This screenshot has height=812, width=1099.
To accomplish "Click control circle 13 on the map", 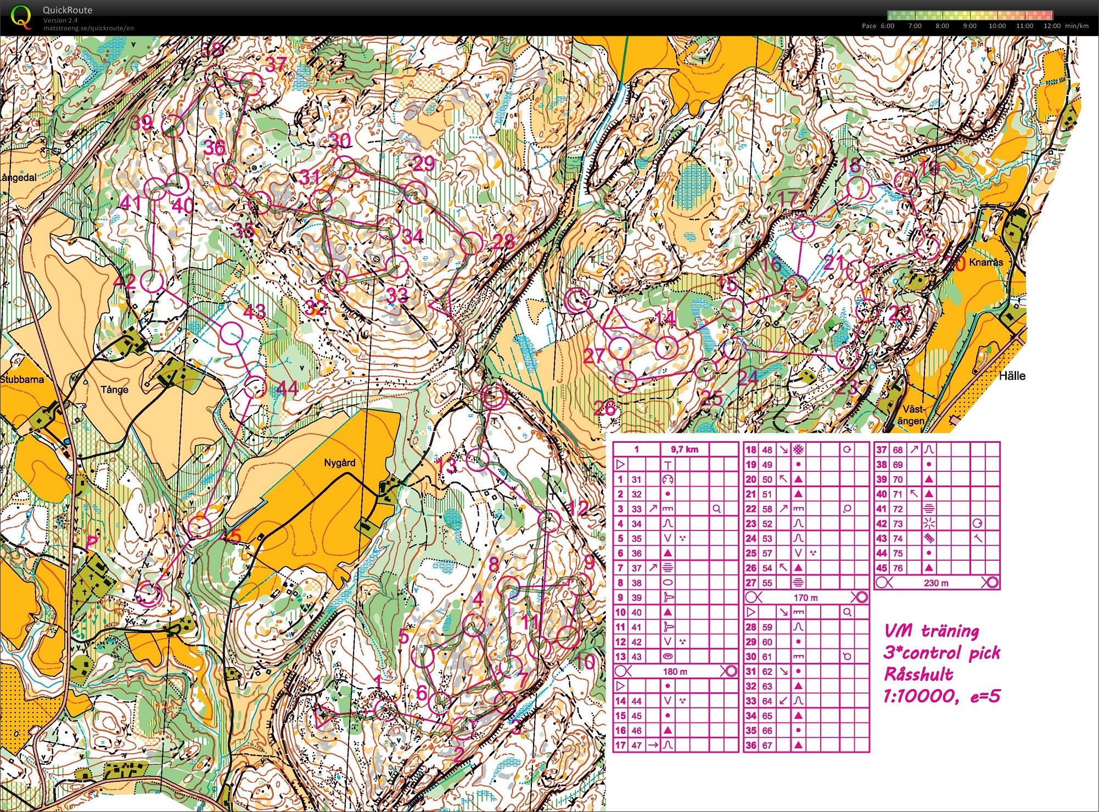I will pos(477,460).
